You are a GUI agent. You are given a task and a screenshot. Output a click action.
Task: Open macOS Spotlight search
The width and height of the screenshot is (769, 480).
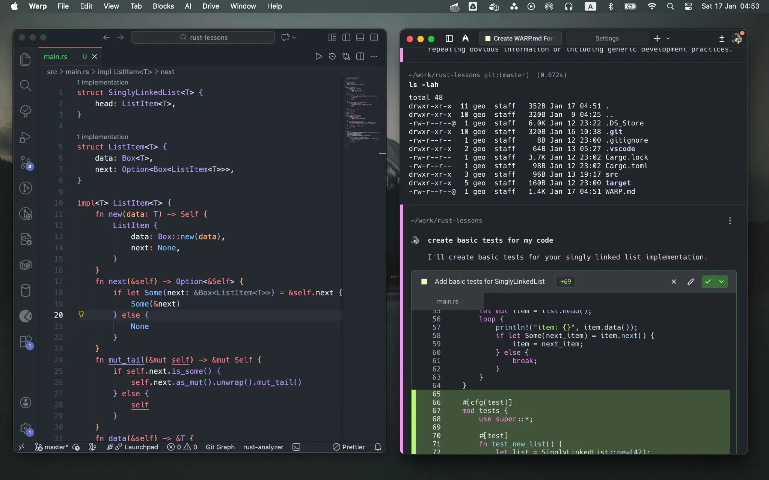(670, 6)
